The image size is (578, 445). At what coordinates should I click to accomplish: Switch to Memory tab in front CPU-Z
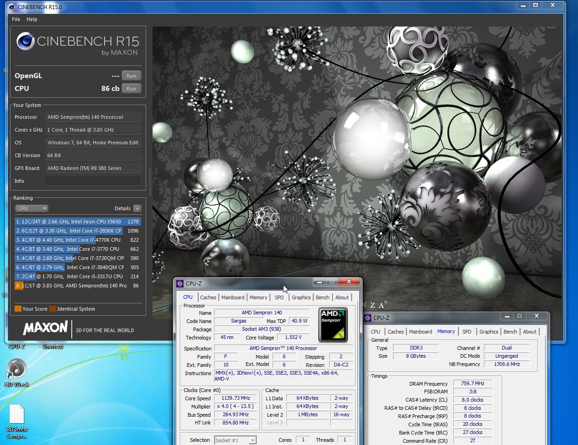tap(258, 297)
